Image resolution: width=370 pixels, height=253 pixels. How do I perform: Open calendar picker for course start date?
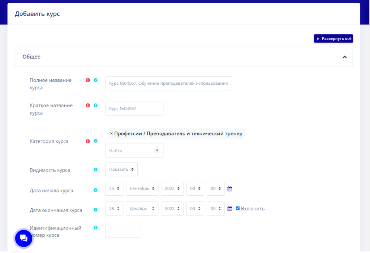(229, 189)
